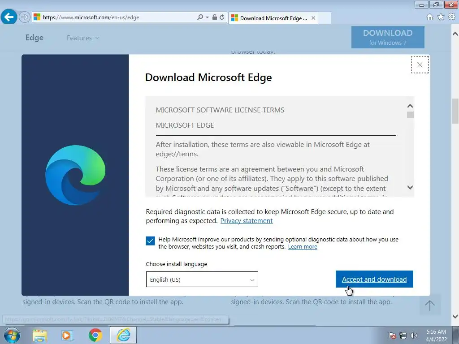Expand the Features menu

(83, 38)
